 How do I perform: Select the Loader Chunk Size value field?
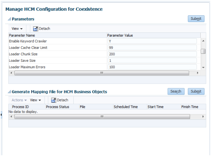point(152,54)
